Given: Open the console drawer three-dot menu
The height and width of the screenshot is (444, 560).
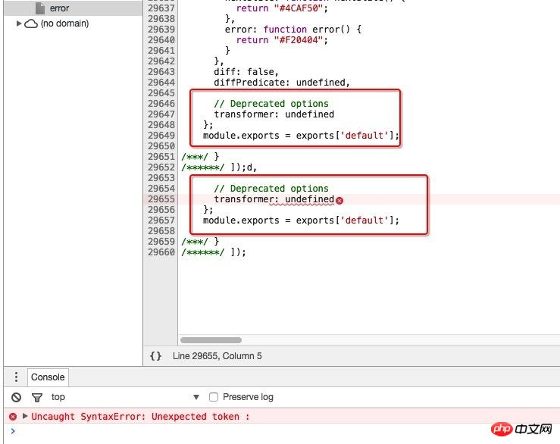Looking at the screenshot, I should pyautogui.click(x=16, y=377).
